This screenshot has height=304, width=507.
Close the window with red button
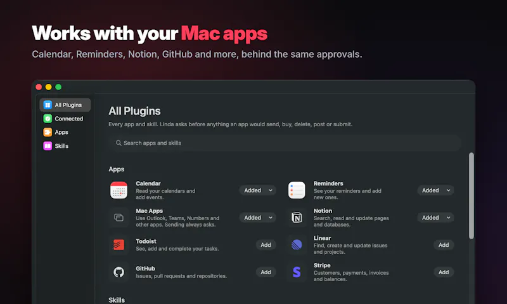click(39, 87)
